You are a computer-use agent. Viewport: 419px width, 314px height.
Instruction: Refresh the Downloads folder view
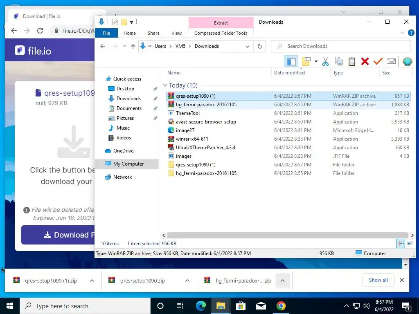click(259, 47)
